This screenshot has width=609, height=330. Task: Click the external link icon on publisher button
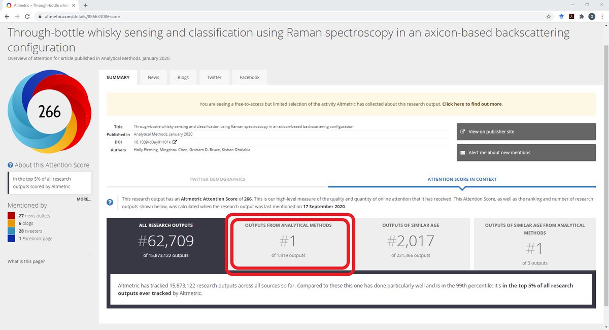coord(462,131)
